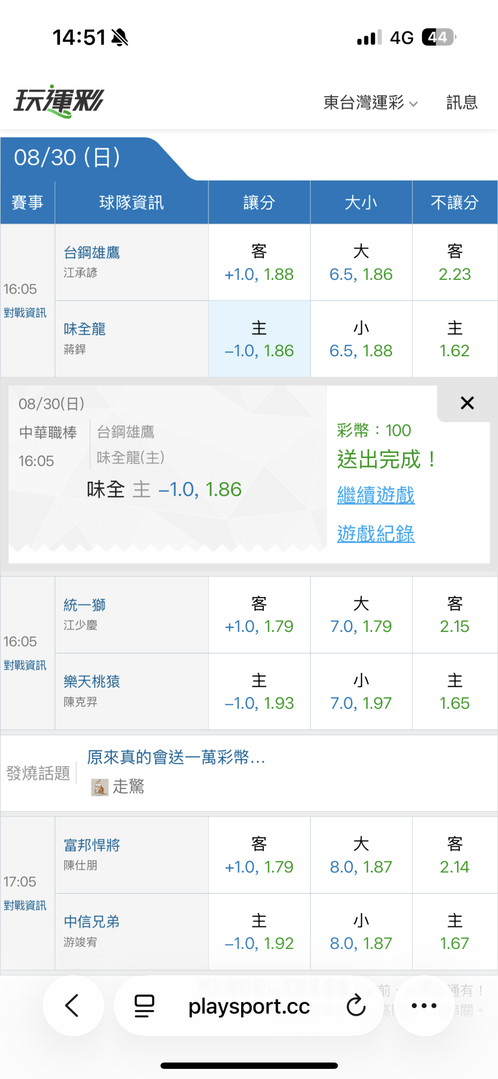The width and height of the screenshot is (498, 1079).
Task: Click the 繼續遊戲 link
Action: coord(376,495)
